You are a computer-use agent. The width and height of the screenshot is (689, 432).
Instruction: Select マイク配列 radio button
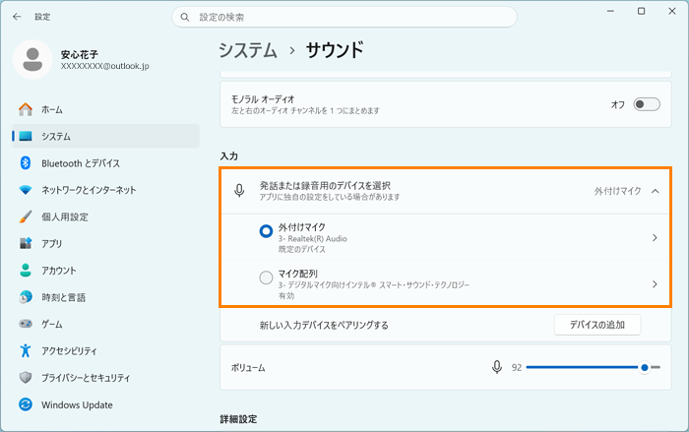[x=266, y=278]
